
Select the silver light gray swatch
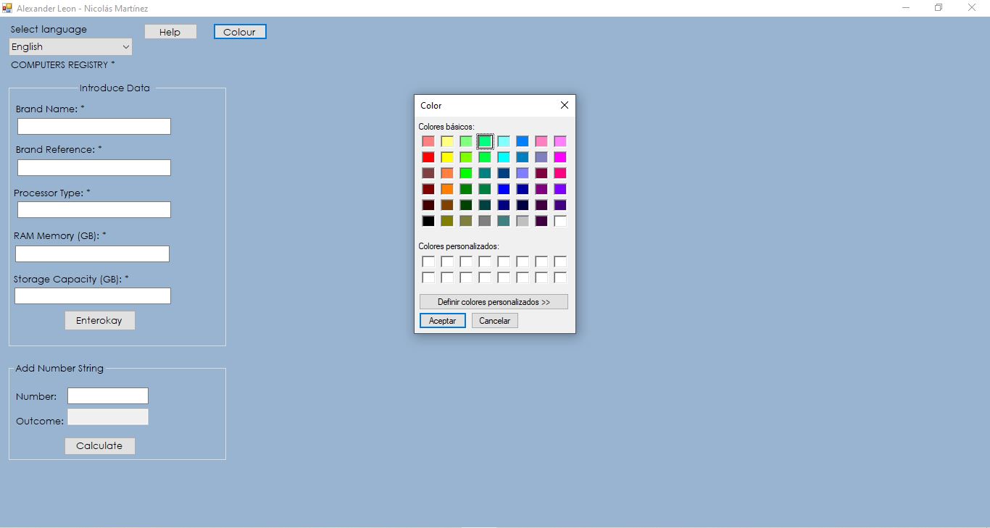coord(523,221)
